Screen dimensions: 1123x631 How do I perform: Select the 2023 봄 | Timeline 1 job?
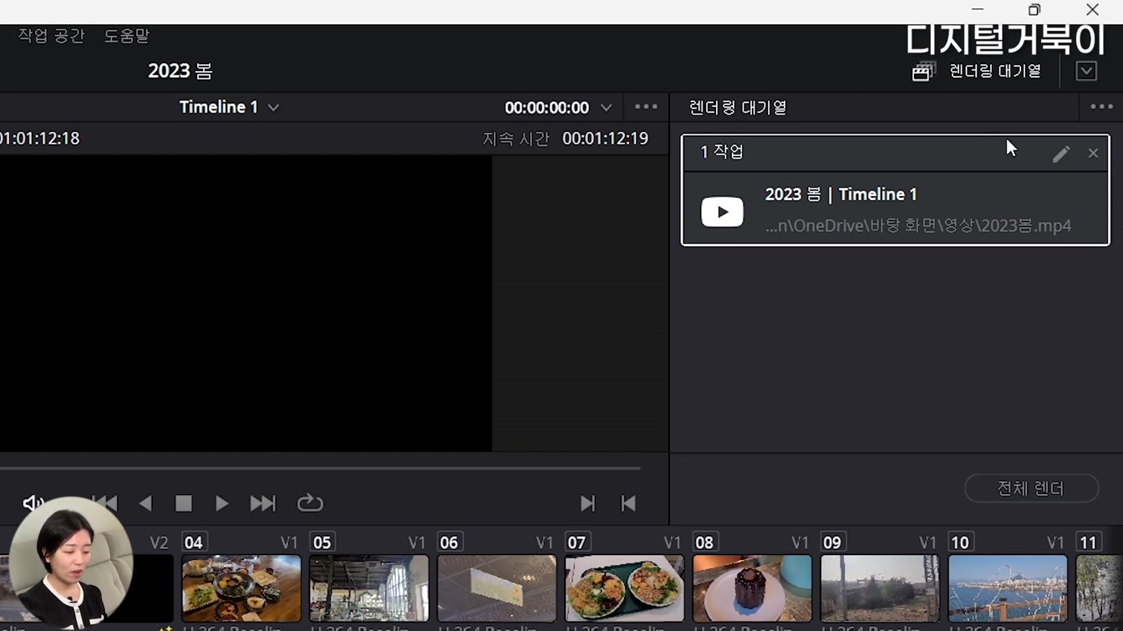coord(895,209)
